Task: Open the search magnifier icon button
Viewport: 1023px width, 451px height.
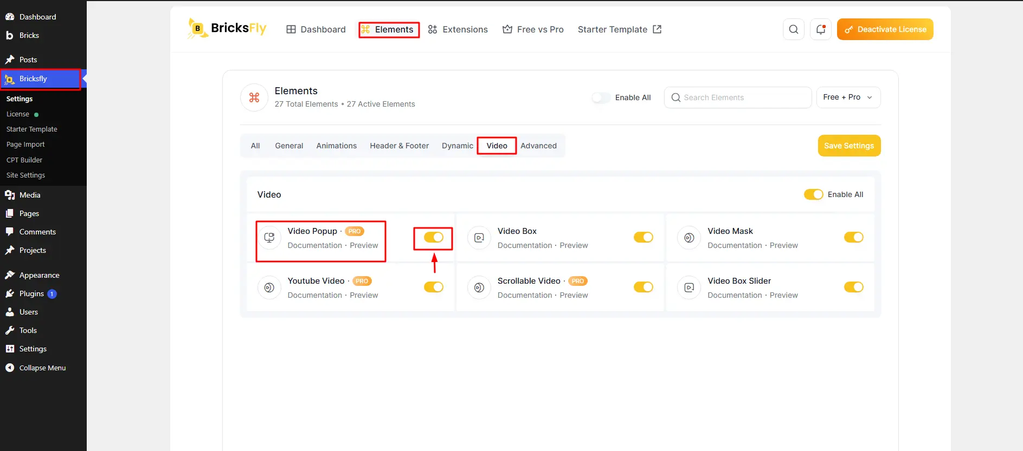Action: (793, 29)
